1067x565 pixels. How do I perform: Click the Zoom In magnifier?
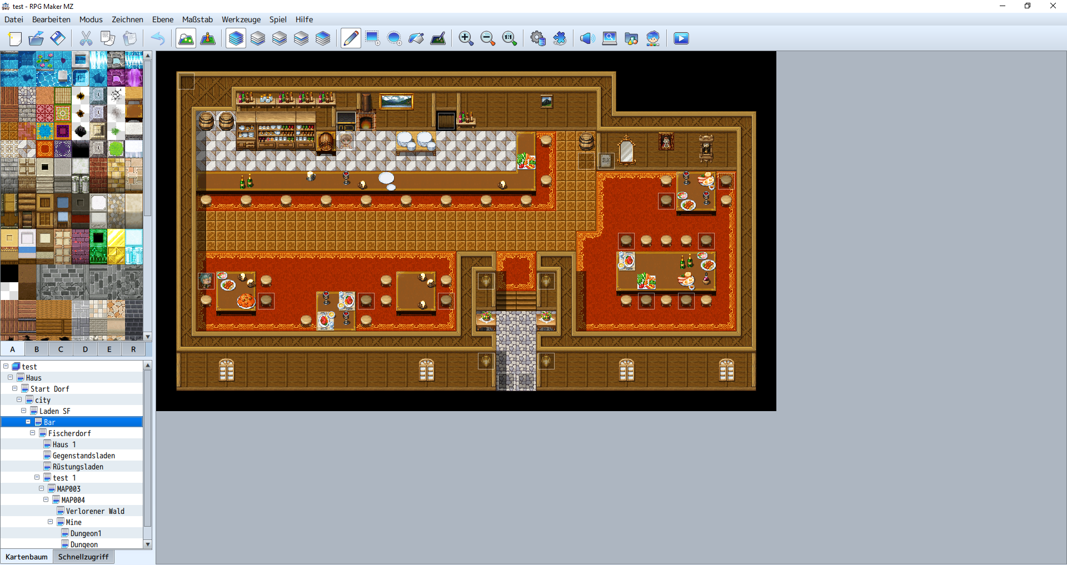pyautogui.click(x=466, y=38)
